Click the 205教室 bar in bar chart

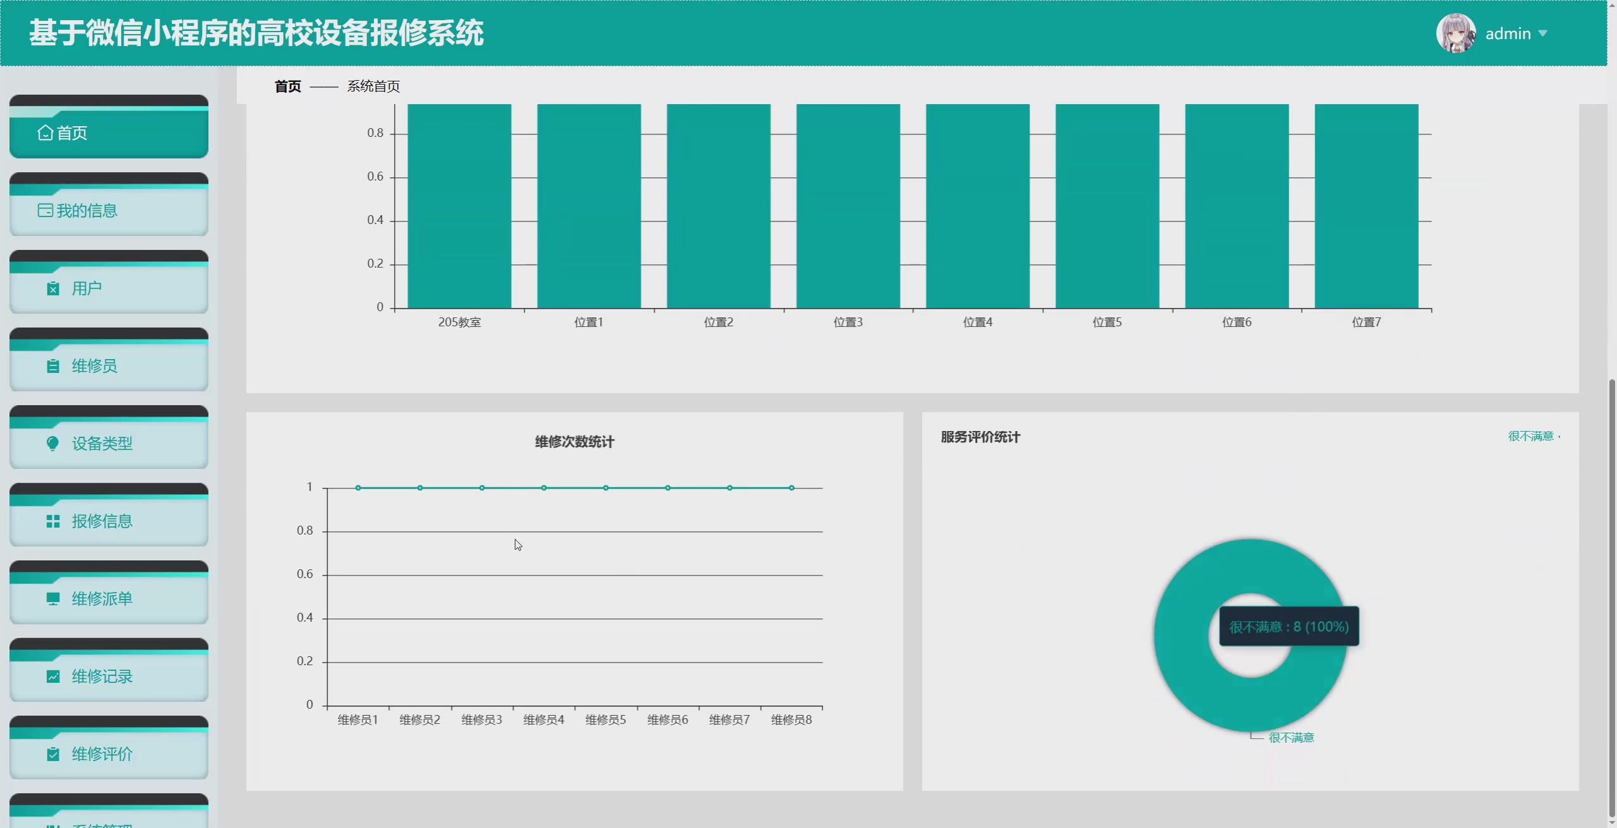point(459,208)
